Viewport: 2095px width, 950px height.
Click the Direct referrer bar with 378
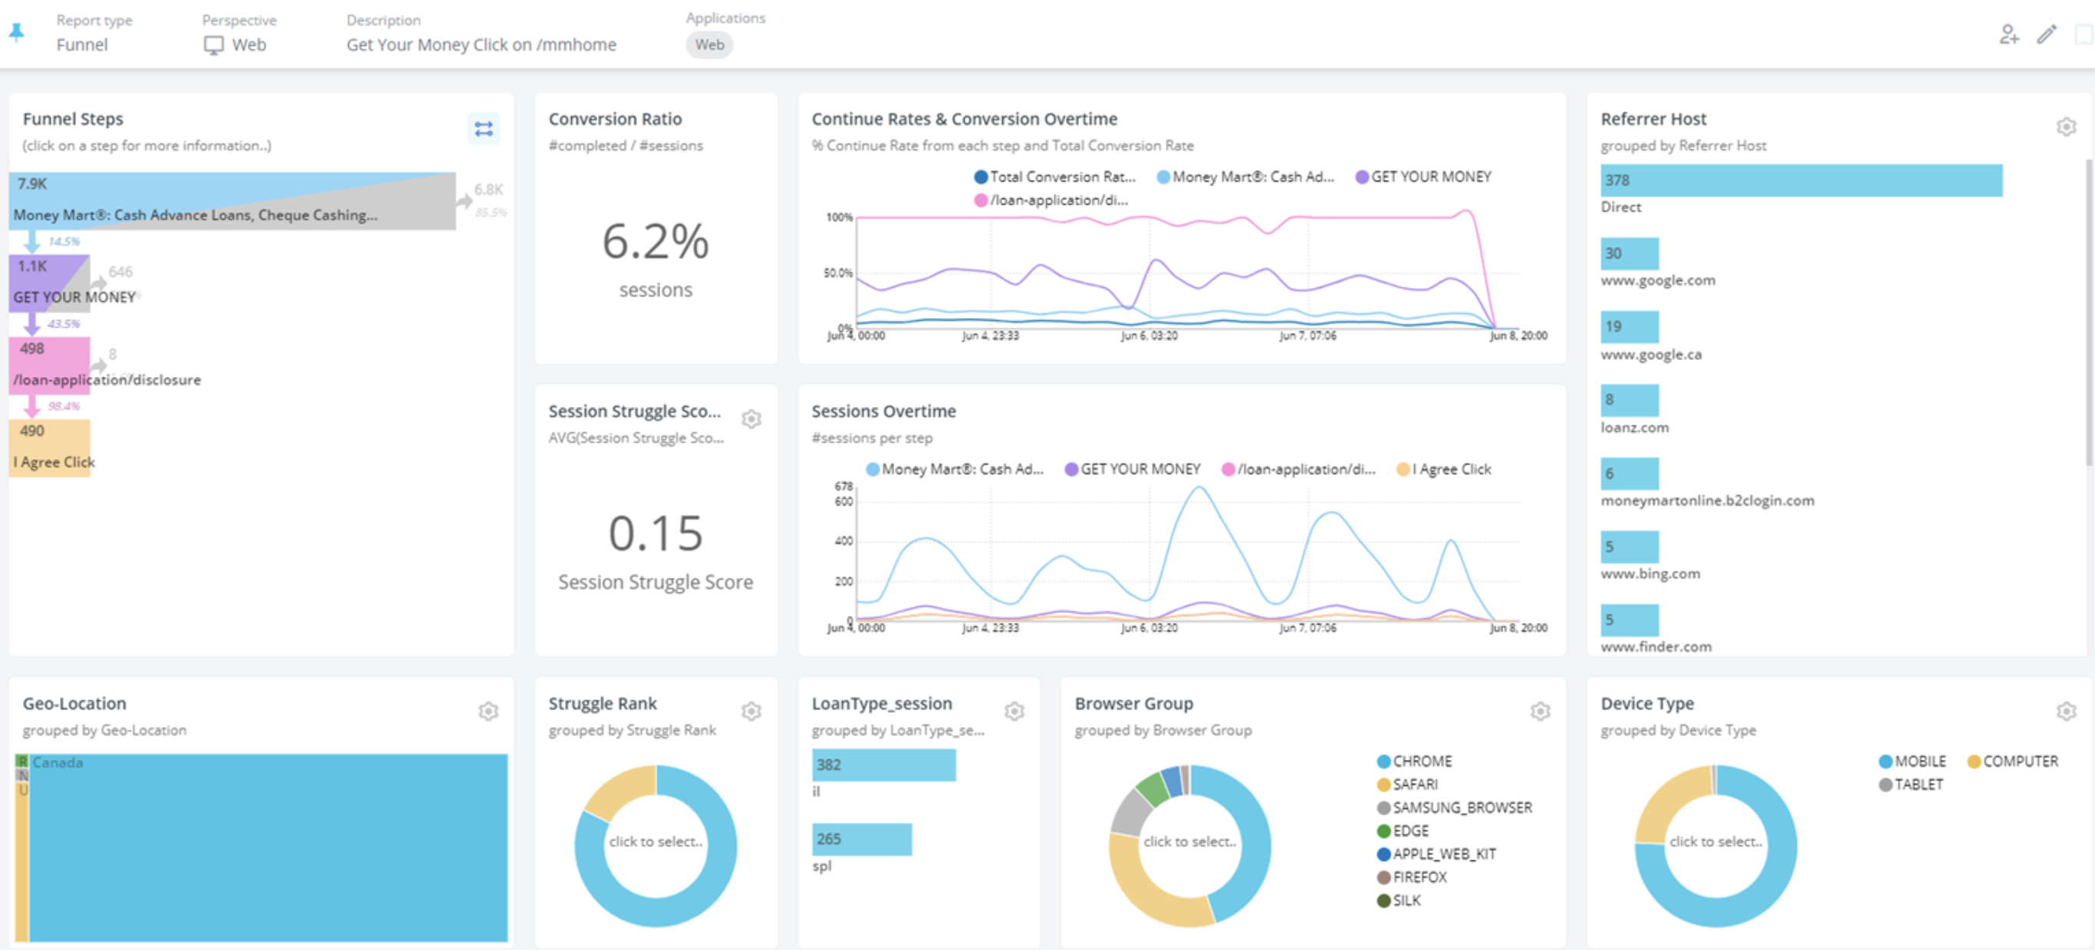click(x=1801, y=180)
